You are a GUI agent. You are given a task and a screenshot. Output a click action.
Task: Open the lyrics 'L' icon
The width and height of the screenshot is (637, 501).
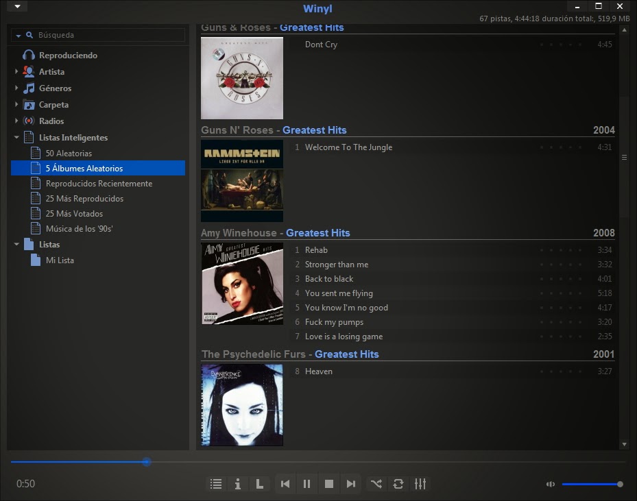tap(260, 484)
